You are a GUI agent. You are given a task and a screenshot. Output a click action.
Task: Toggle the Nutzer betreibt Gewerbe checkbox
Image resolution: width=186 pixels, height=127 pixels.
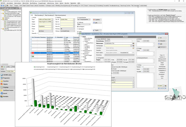tap(105, 50)
